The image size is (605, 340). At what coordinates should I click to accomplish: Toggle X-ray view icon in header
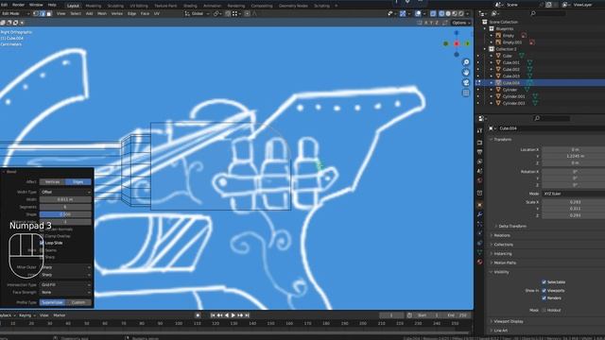pyautogui.click(x=433, y=13)
